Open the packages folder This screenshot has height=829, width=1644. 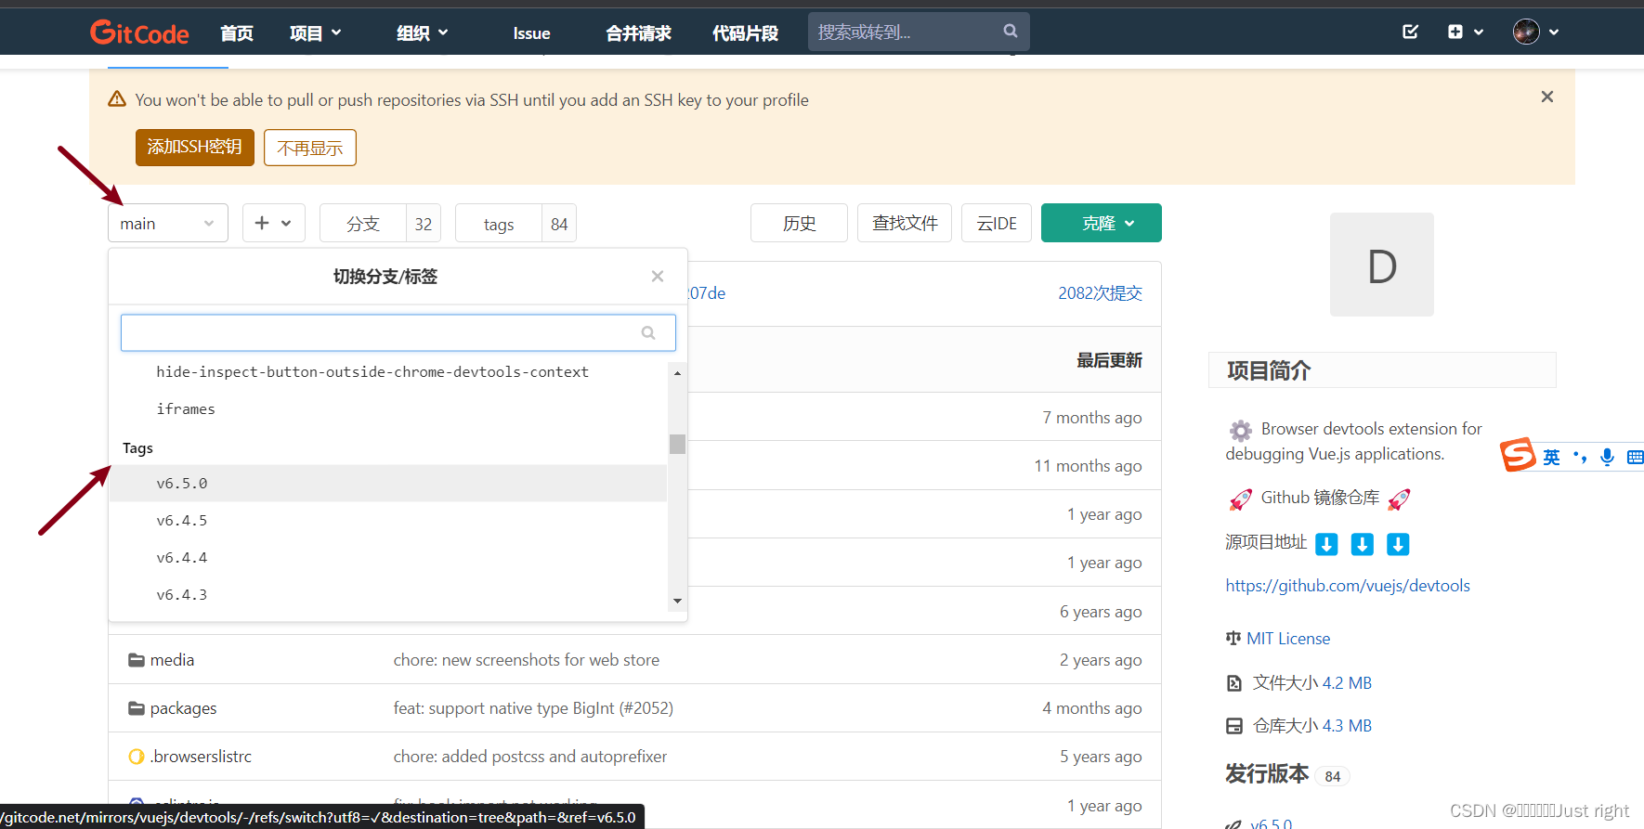click(183, 708)
